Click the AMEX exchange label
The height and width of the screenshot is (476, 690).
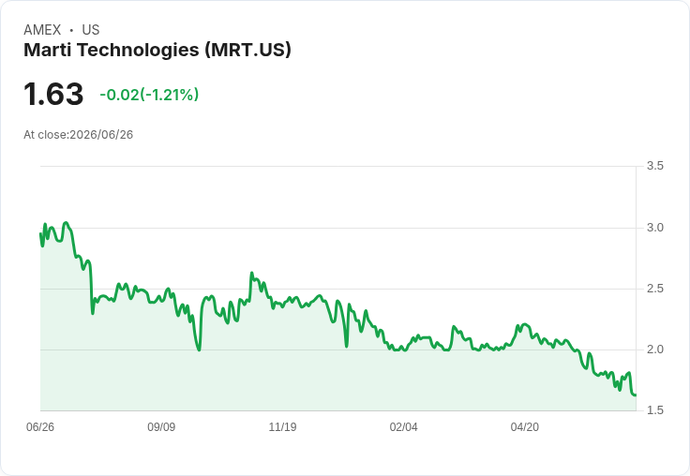42,30
